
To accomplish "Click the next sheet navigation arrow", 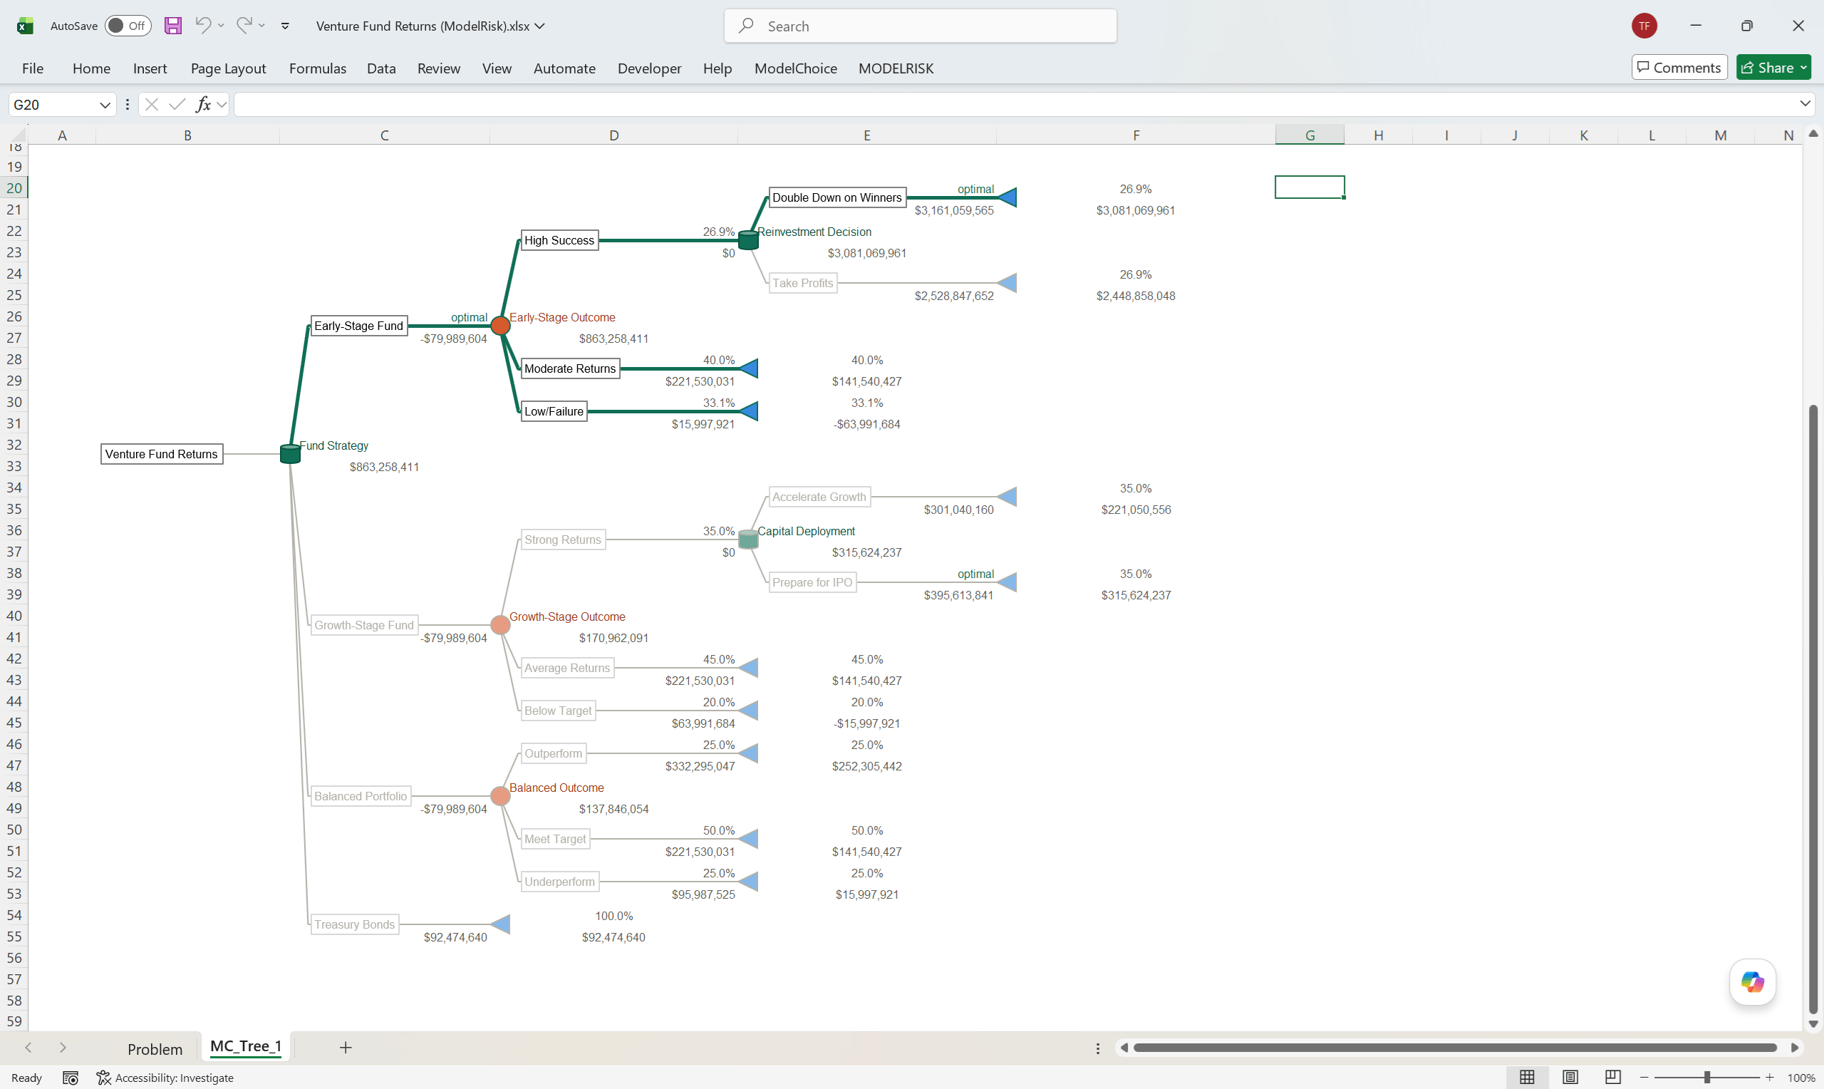I will pyautogui.click(x=62, y=1048).
